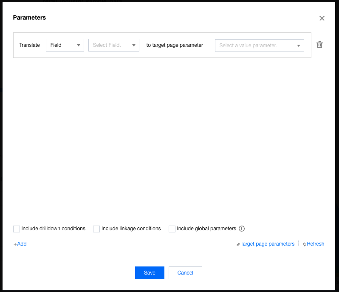Click the plus icon next to Add
The width and height of the screenshot is (339, 292).
coord(15,244)
